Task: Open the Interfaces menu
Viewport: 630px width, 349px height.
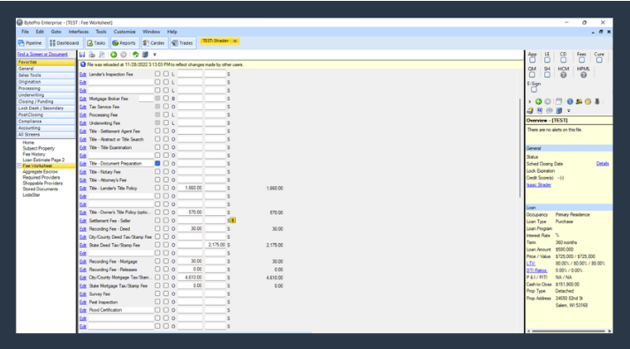Action: coord(79,32)
